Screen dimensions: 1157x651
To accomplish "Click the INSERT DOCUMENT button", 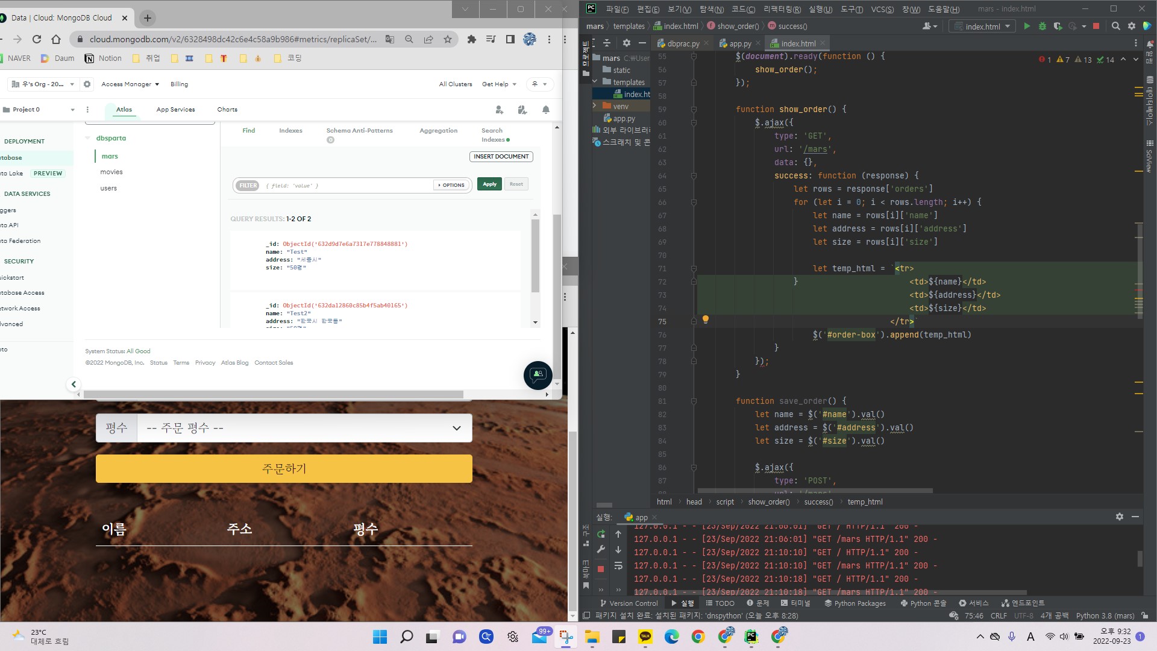I will click(501, 157).
